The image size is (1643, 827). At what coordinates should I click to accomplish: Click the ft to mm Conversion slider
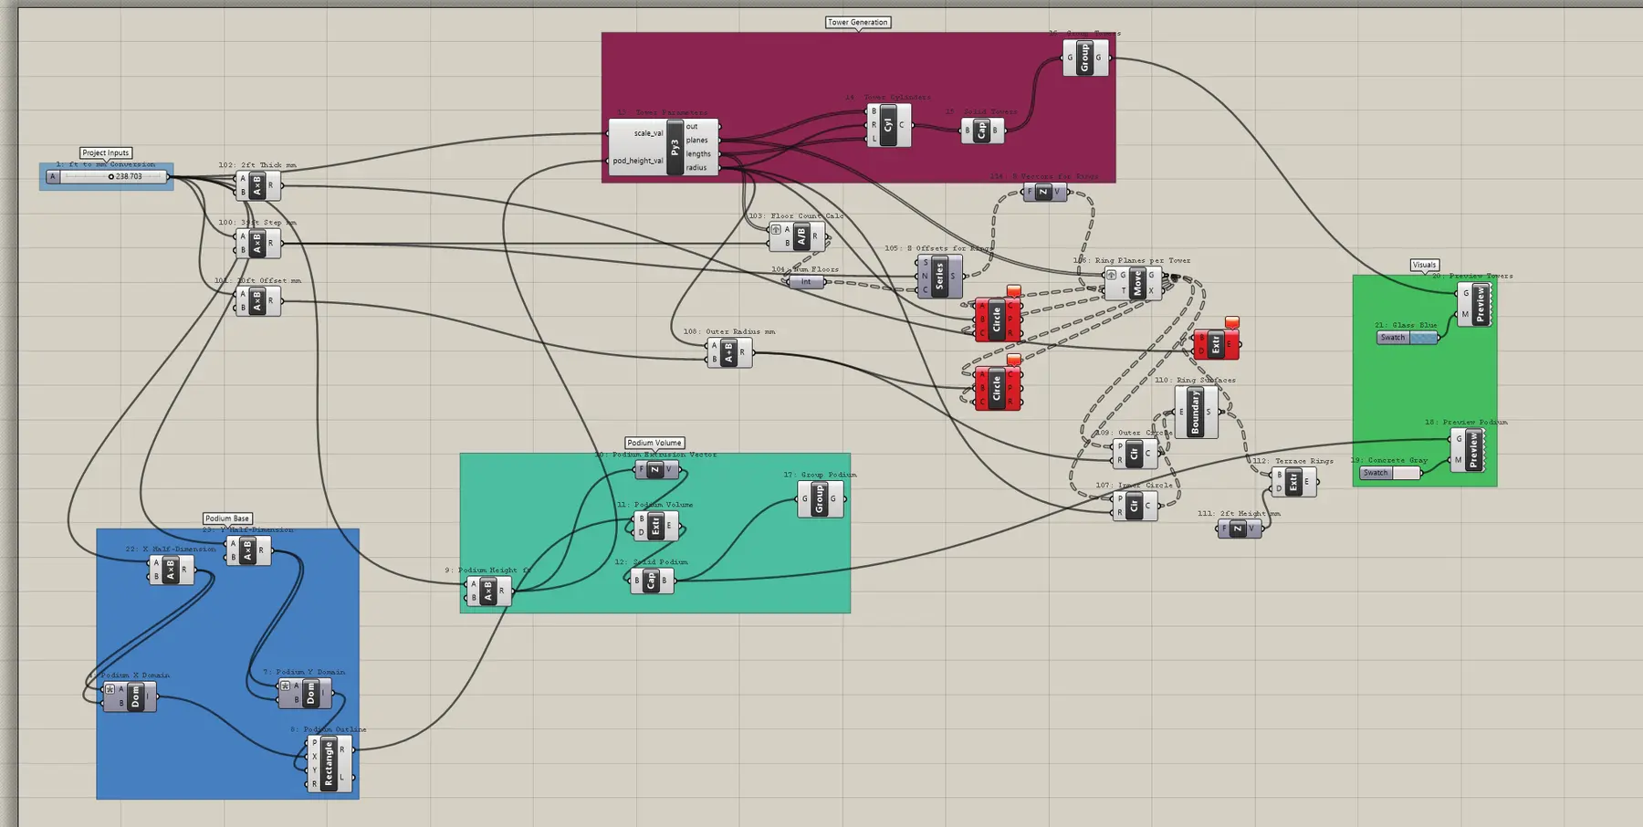tap(108, 176)
